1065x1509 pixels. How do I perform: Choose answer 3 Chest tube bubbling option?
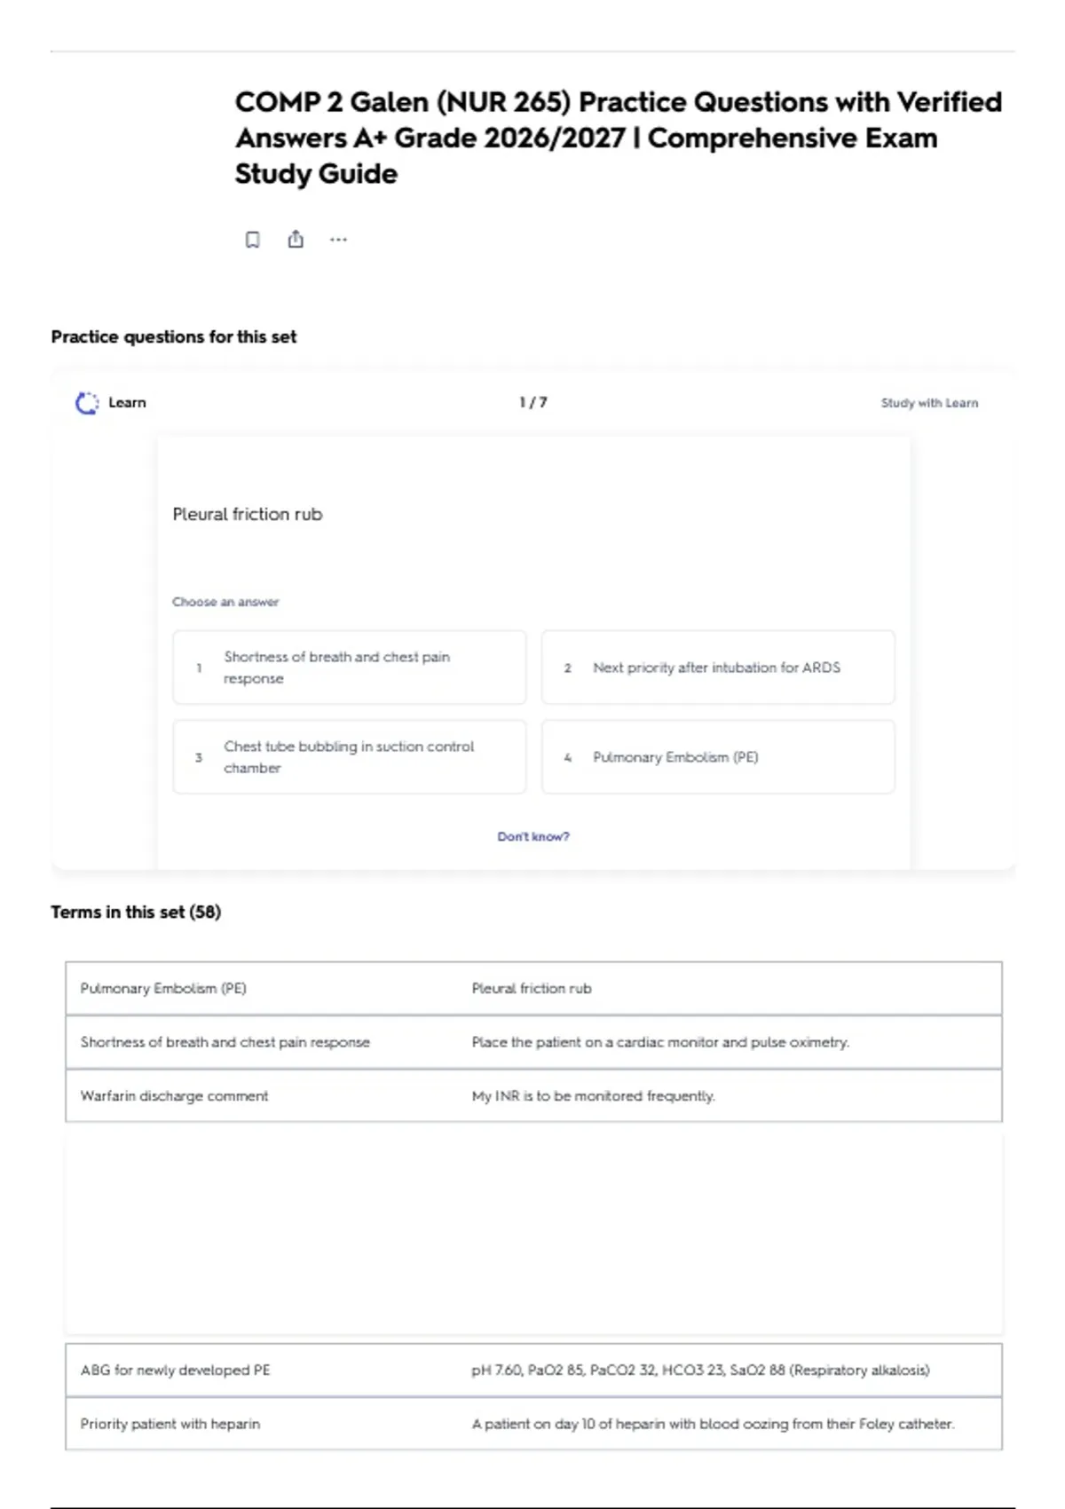point(350,757)
